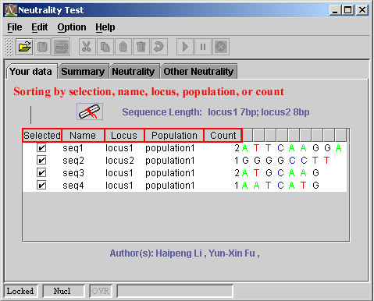The image size is (374, 301).
Task: Click the count value 2 for seq1
Action: [x=237, y=148]
